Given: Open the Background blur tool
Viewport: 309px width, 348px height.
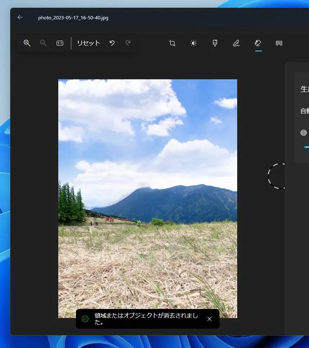Looking at the screenshot, I should tap(279, 43).
